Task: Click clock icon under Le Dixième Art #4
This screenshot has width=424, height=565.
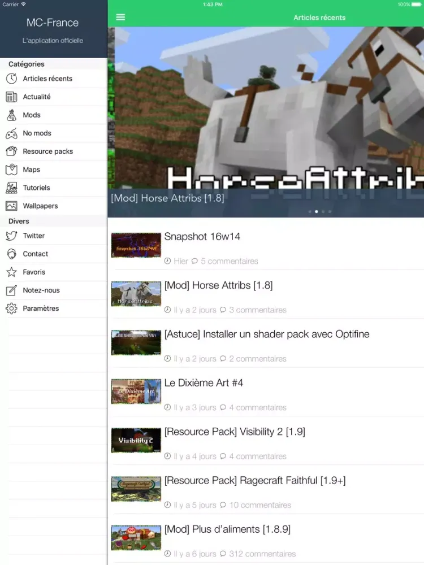Action: 167,407
